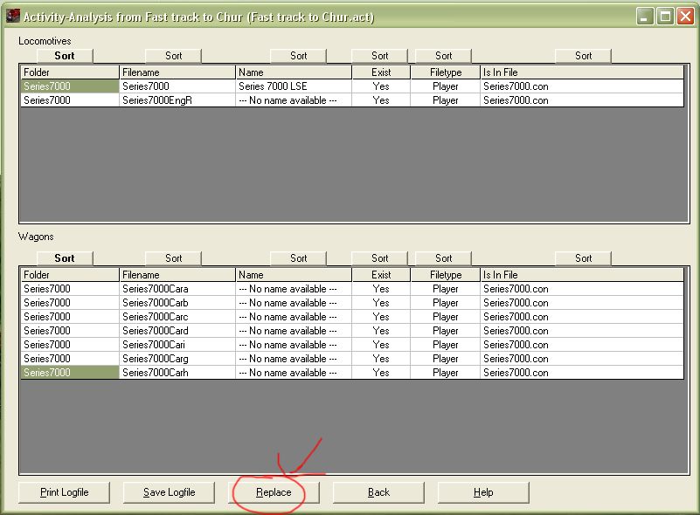Go back using the Back button
The image size is (700, 515).
378,492
